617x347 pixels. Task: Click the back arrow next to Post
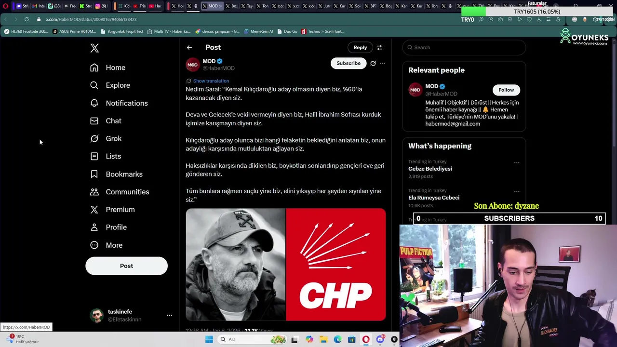click(189, 47)
